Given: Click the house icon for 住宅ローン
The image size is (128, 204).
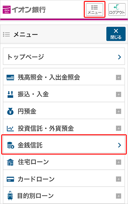Looking at the screenshot, I should pyautogui.click(x=10, y=162).
